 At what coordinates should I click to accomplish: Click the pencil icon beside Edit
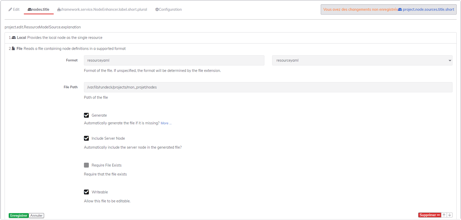point(10,9)
